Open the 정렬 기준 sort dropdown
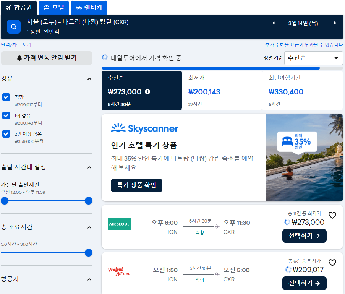 (x=313, y=58)
